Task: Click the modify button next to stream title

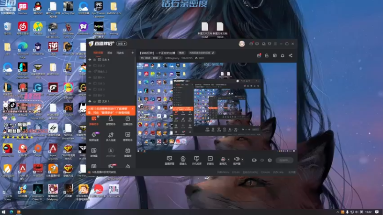Action: point(181,53)
